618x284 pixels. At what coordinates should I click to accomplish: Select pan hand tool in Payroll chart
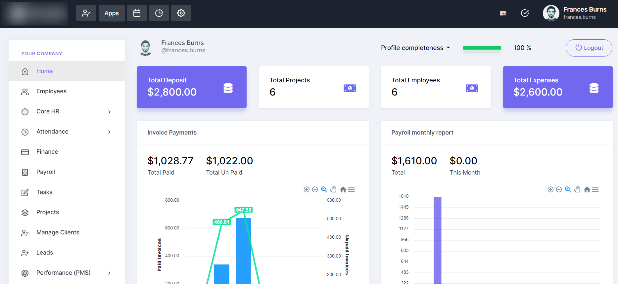(577, 189)
